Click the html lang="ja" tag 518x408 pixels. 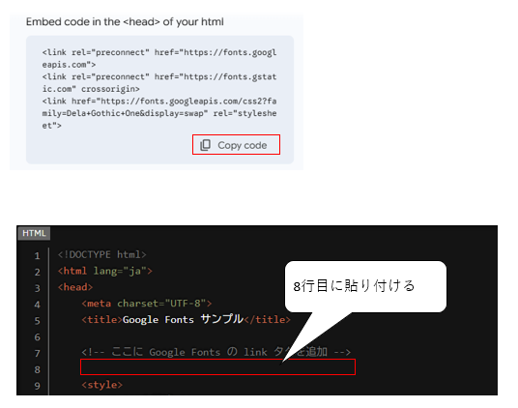pyautogui.click(x=105, y=272)
